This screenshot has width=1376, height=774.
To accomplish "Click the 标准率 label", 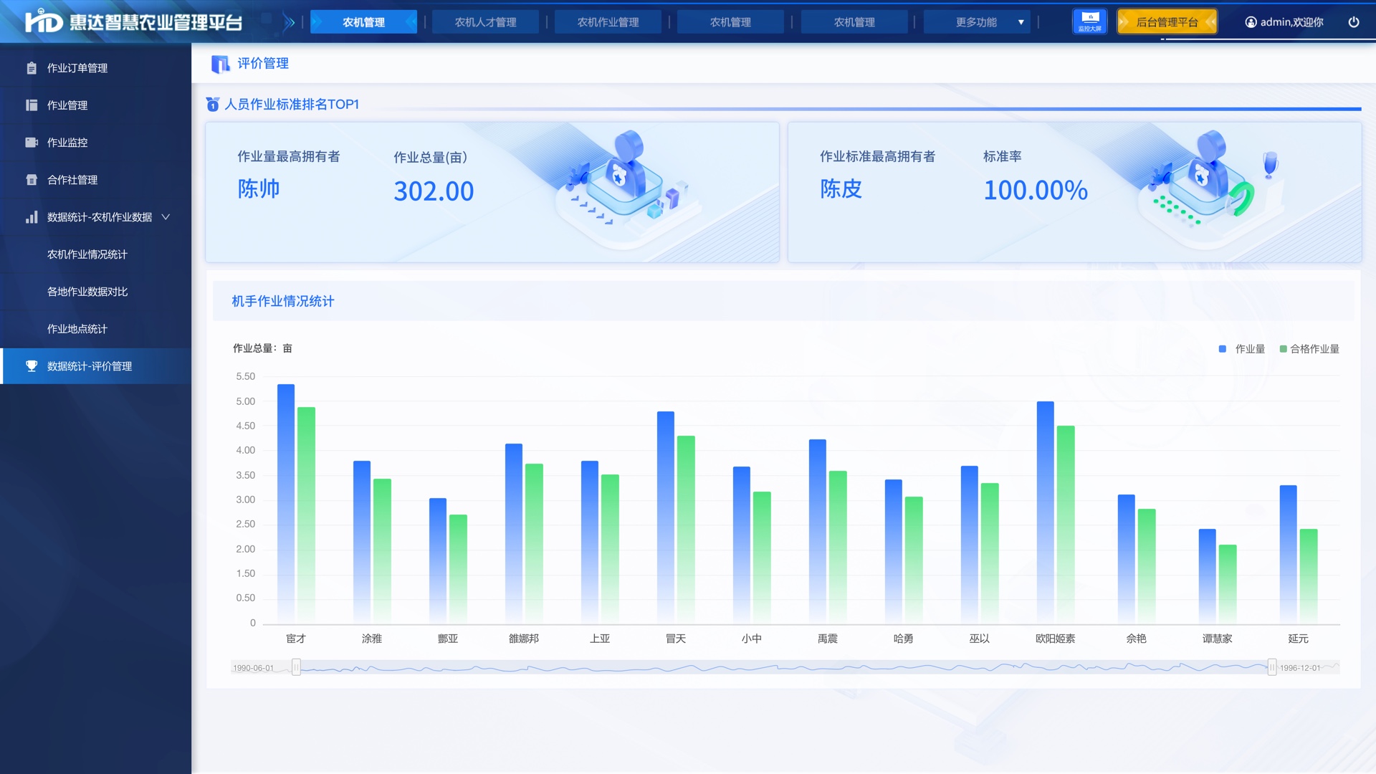I will click(x=1003, y=157).
